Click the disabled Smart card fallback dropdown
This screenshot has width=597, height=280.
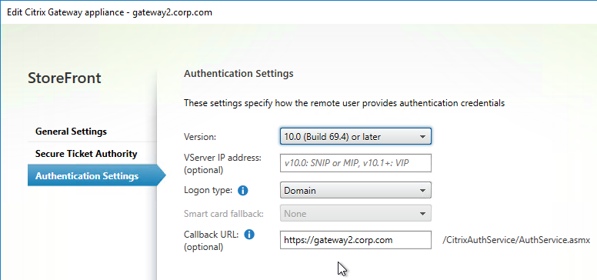click(355, 213)
